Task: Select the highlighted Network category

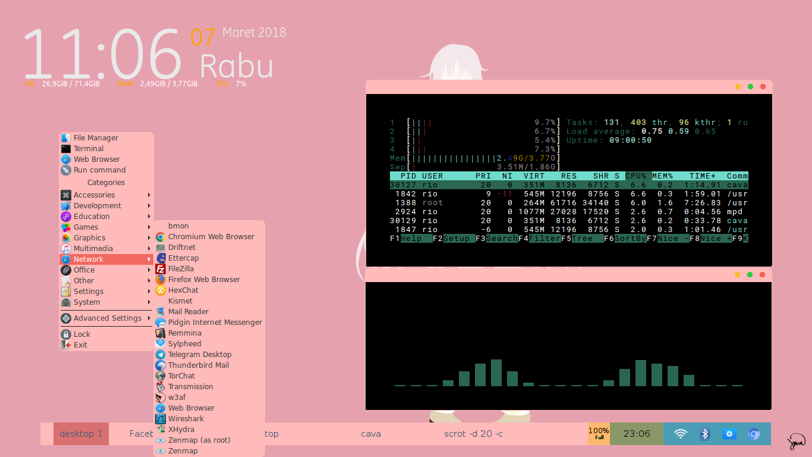Action: pyautogui.click(x=106, y=259)
